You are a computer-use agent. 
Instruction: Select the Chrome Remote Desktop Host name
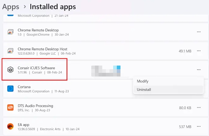tap(43, 49)
